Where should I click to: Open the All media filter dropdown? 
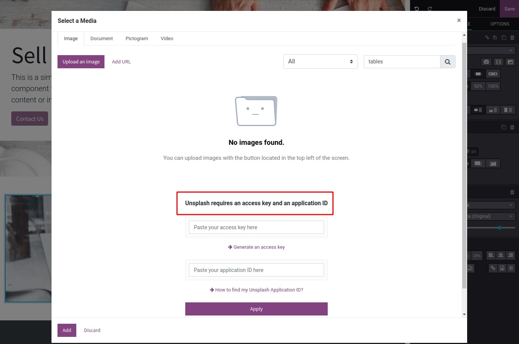pyautogui.click(x=320, y=61)
